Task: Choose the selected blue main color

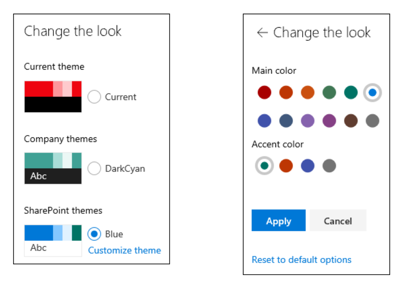Action: tap(373, 92)
